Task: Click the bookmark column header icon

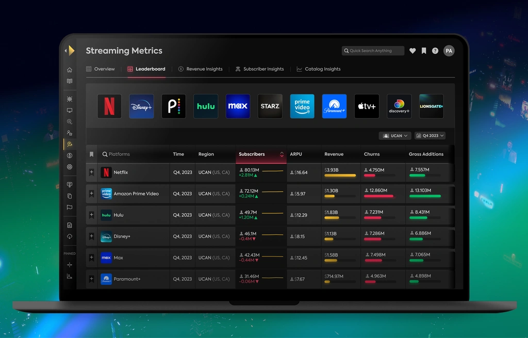Action: pyautogui.click(x=91, y=154)
